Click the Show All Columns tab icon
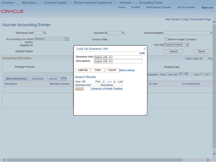The image size is (216, 162). (x=64, y=79)
